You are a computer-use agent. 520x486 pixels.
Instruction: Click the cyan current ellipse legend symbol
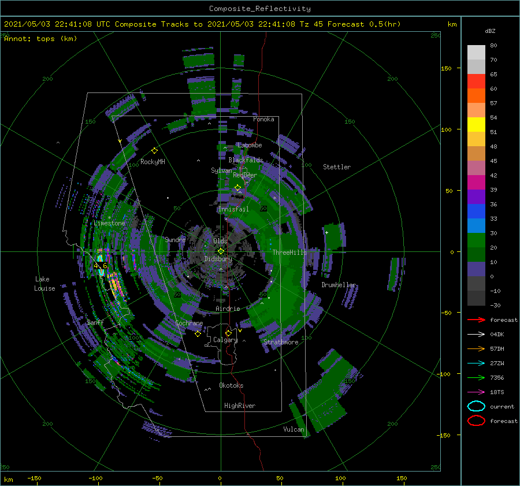[476, 406]
